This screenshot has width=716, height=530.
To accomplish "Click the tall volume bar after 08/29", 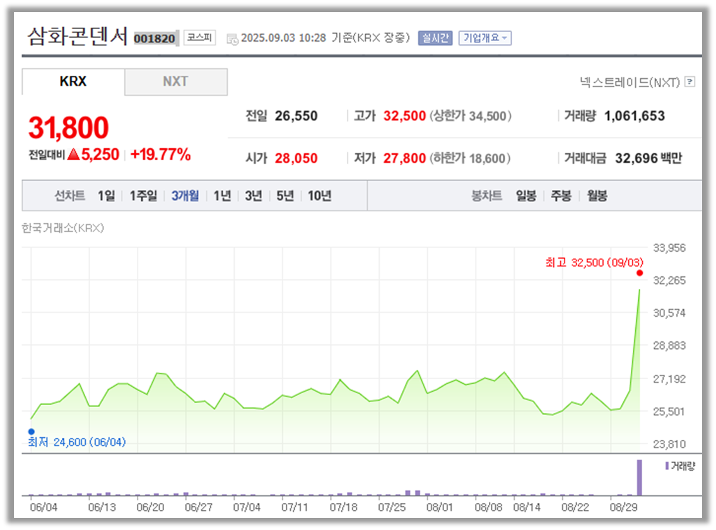I will coord(639,478).
